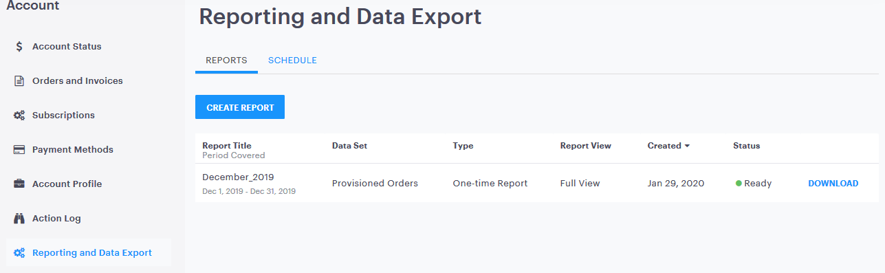
Task: Click the Payment Methods card icon
Action: click(19, 150)
